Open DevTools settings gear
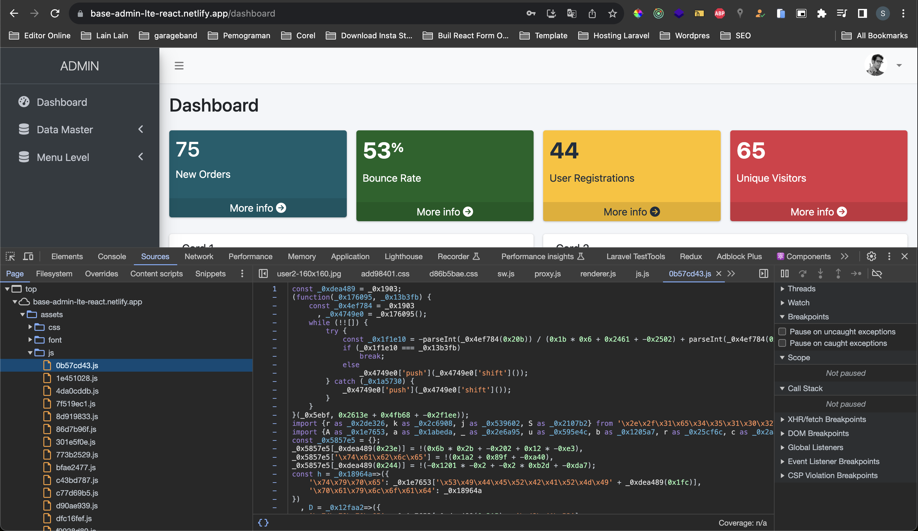The width and height of the screenshot is (918, 531). pyautogui.click(x=871, y=256)
